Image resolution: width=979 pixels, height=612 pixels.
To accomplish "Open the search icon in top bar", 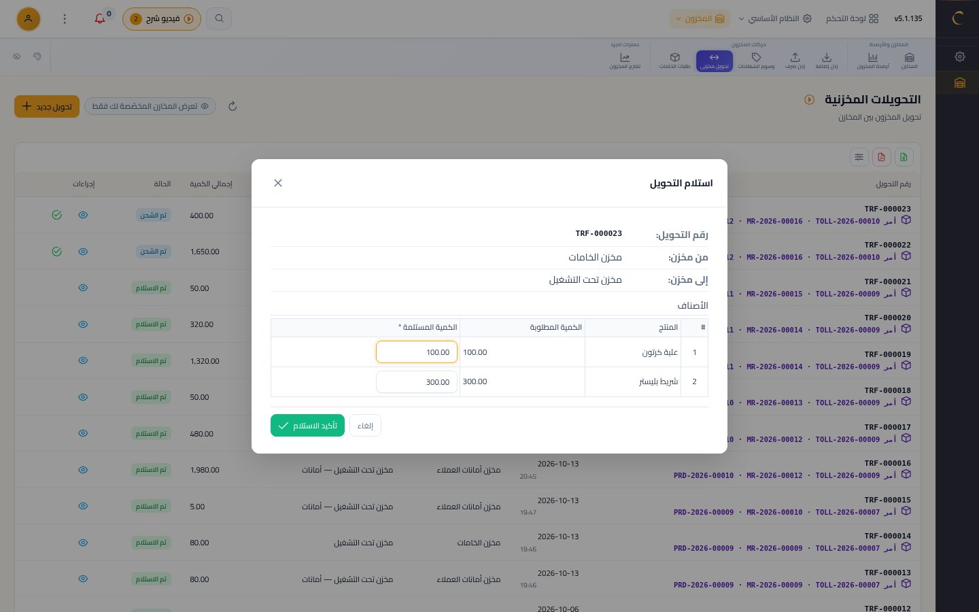I will point(219,18).
